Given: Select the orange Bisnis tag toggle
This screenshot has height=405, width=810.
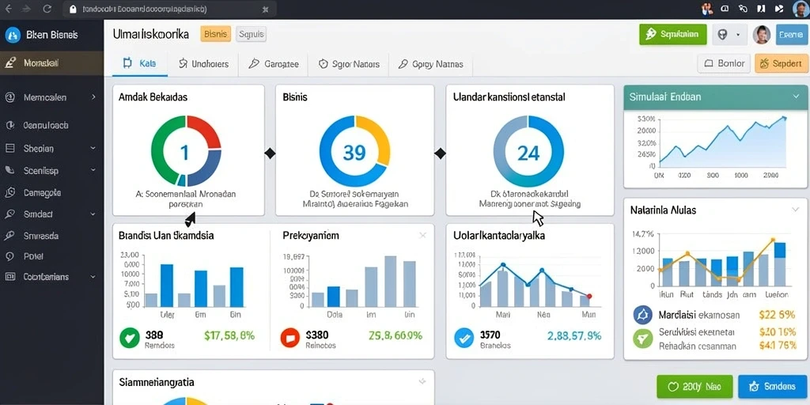Looking at the screenshot, I should [x=215, y=35].
